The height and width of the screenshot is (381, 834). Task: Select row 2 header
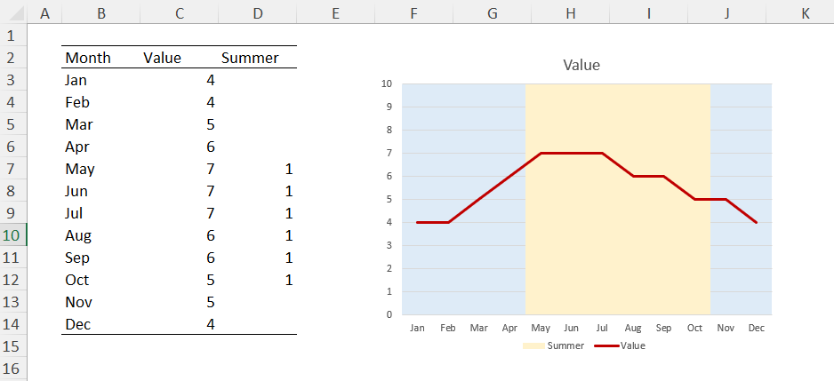pyautogui.click(x=12, y=58)
